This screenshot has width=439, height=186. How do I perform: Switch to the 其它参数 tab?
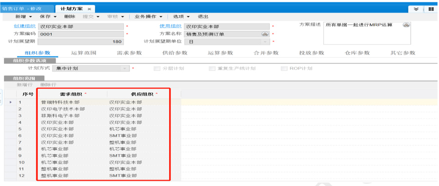pyautogui.click(x=403, y=53)
